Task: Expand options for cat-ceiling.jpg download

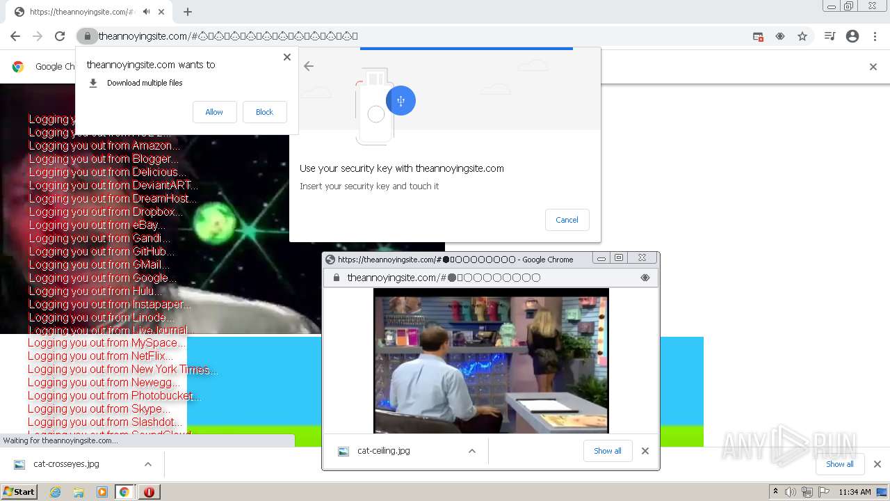Action: pyautogui.click(x=472, y=451)
